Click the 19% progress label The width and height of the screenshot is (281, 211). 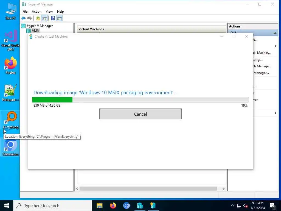pyautogui.click(x=244, y=105)
